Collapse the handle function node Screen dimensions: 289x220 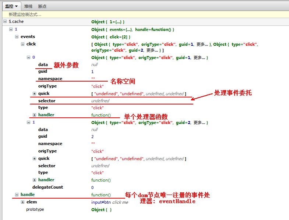pyautogui.click(x=17, y=195)
